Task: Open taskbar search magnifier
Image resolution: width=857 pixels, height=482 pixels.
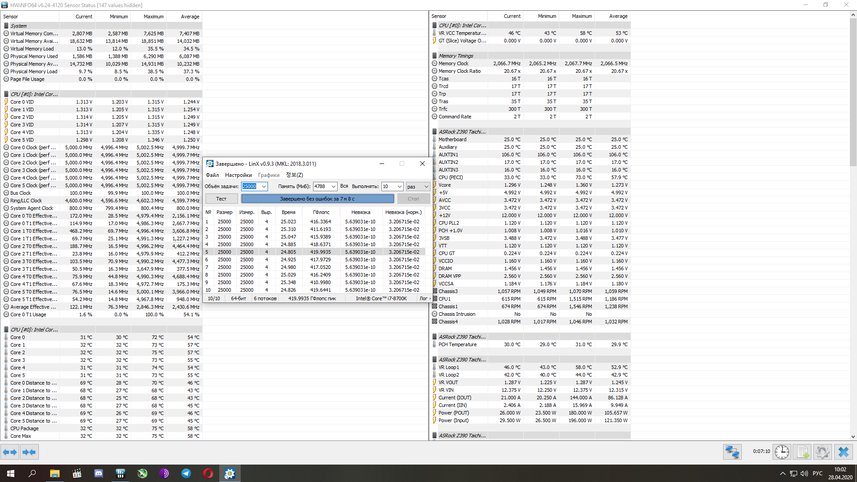Action: pyautogui.click(x=32, y=474)
